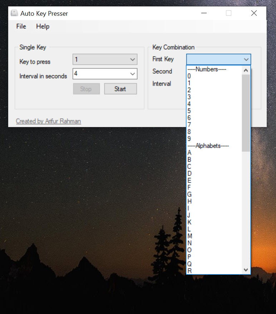Choose letter L in the First Key list
The height and width of the screenshot is (314, 276).
(x=214, y=229)
